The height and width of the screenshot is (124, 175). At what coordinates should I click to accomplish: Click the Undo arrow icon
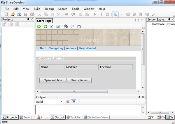coord(66,14)
